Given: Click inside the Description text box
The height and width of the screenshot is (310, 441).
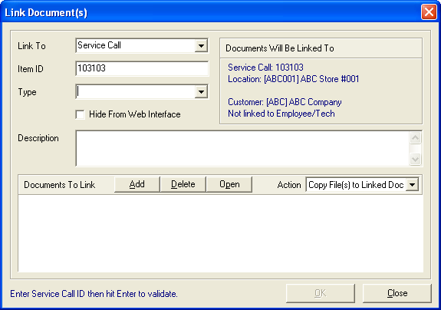Looking at the screenshot, I should [242, 149].
